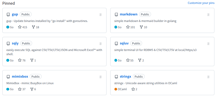Open the stringx repository link
Image resolution: width=216 pixels, height=97 pixels.
point(125,77)
